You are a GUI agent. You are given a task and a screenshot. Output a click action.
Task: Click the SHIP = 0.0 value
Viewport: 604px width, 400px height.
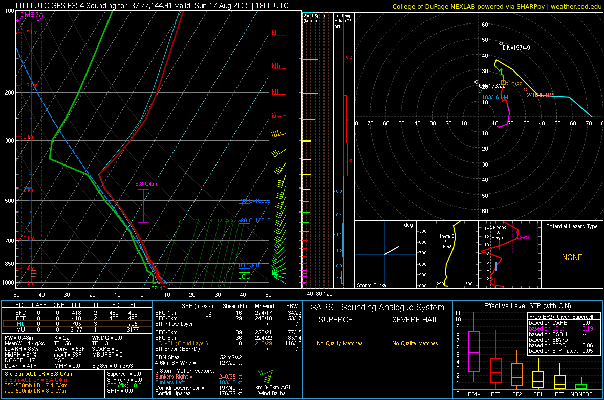[x=120, y=391]
